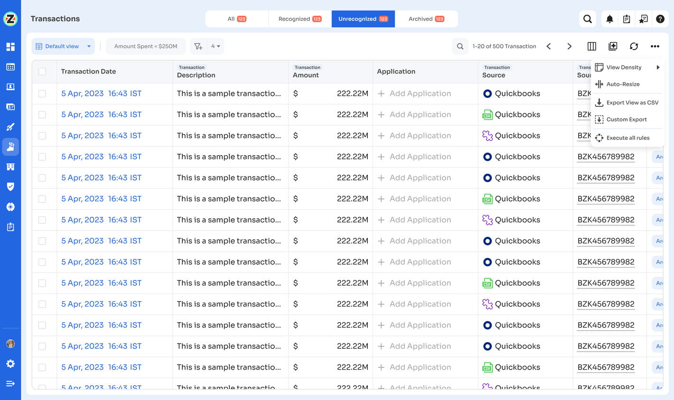Choose Export View as CSV
Viewport: 674px width, 400px height.
click(x=627, y=102)
